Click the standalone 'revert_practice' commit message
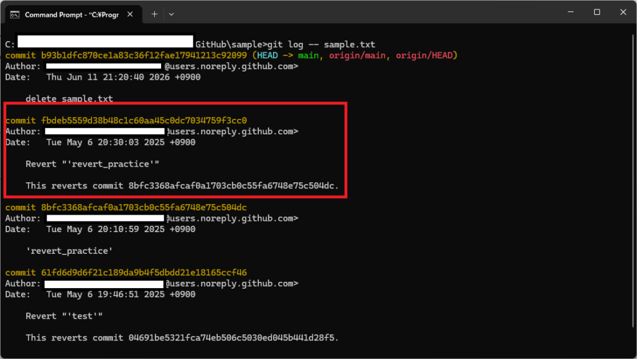 pos(69,251)
